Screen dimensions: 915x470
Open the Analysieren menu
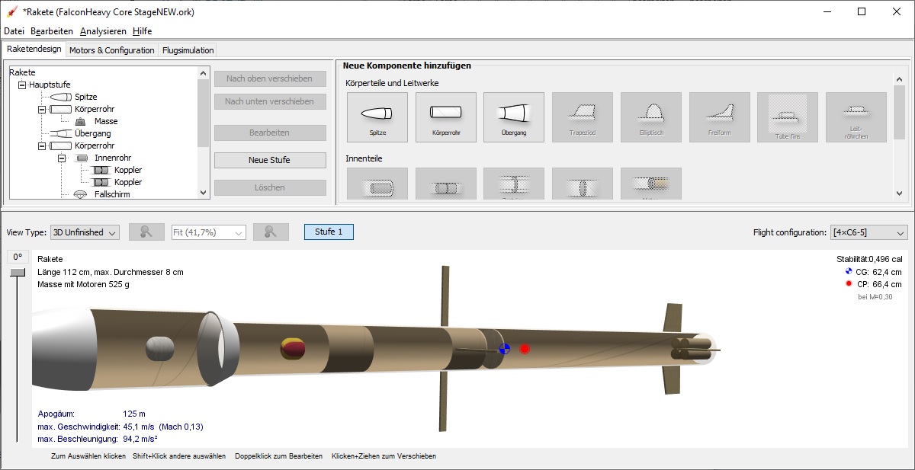(103, 31)
